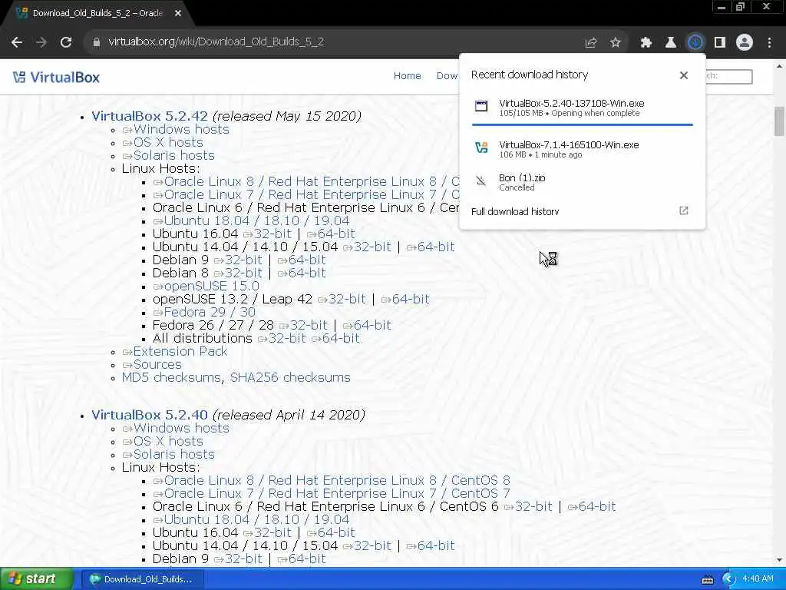Open Chrome Labs flask icon

[x=671, y=43]
